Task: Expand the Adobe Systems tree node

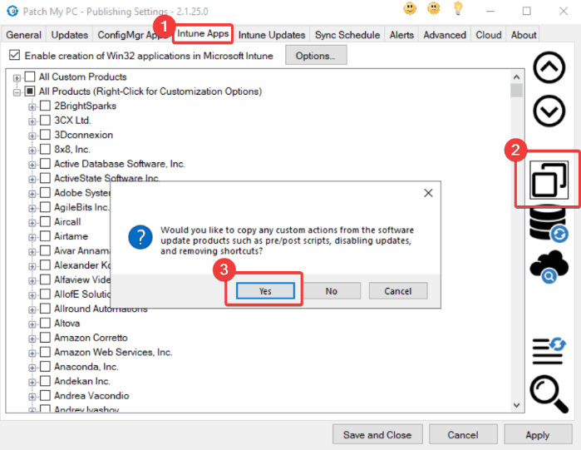Action: (32, 194)
